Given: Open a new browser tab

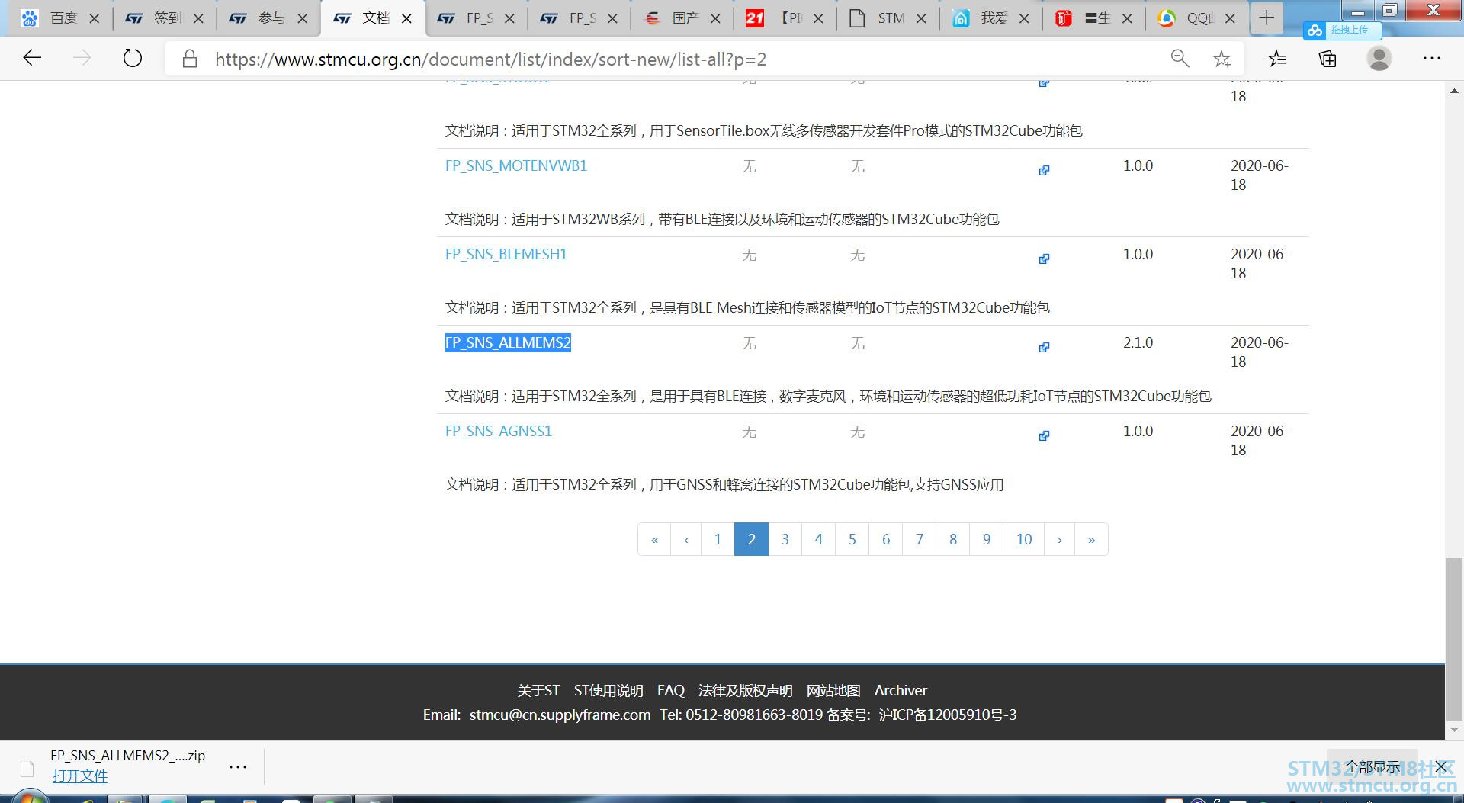Looking at the screenshot, I should [1267, 18].
